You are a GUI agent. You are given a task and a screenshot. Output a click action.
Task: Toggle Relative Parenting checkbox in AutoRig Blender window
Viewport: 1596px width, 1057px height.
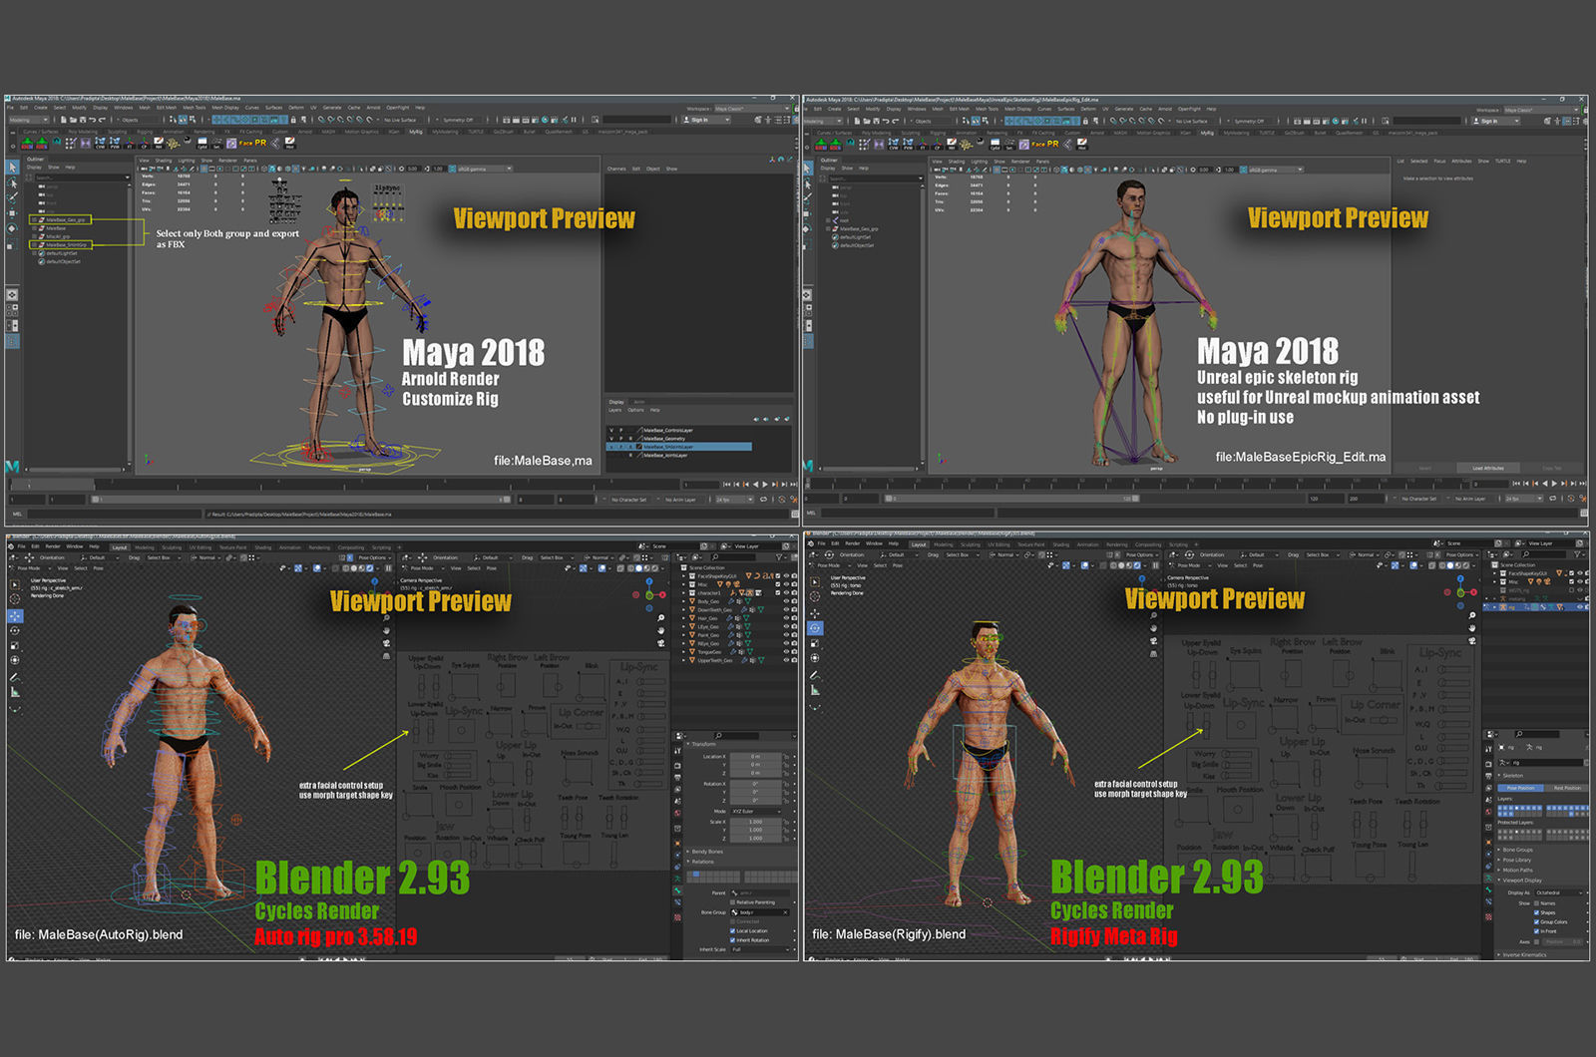(x=732, y=902)
